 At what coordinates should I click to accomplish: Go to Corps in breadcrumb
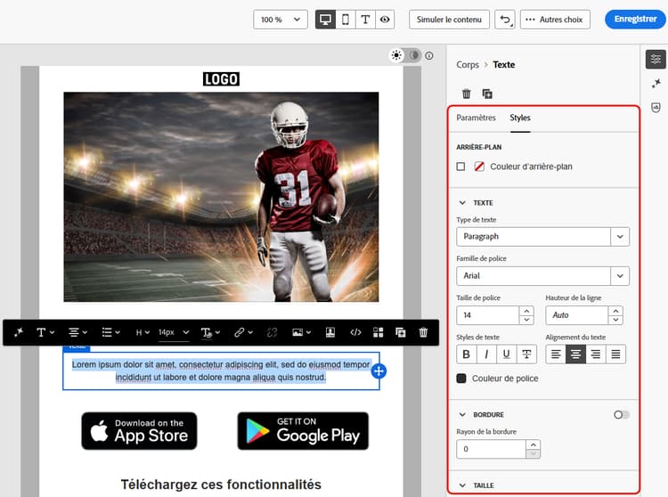pos(468,65)
